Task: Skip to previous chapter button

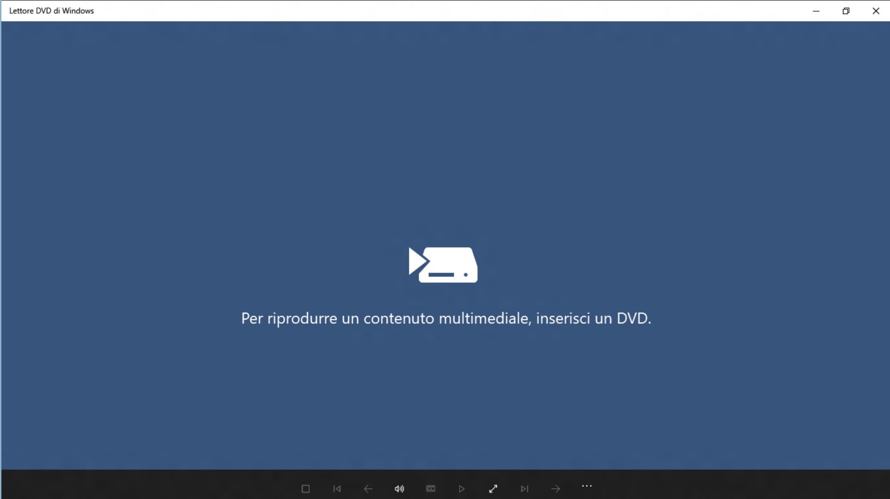Action: [337, 489]
